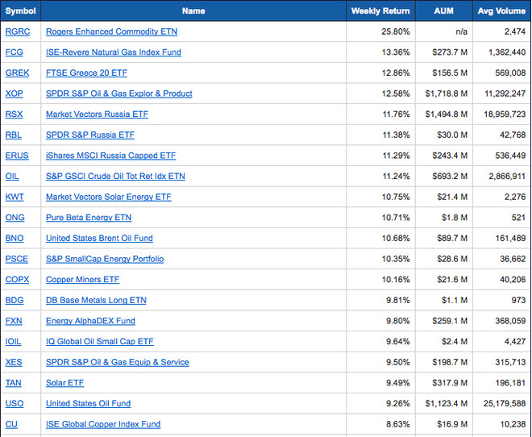Sort by the Name column header
This screenshot has height=437, width=532.
[193, 11]
